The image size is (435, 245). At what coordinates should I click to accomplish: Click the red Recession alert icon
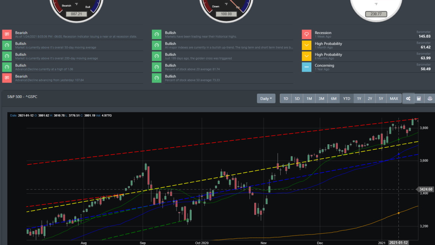pyautogui.click(x=307, y=34)
